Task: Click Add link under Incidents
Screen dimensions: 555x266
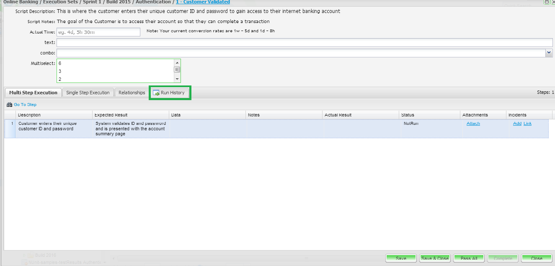Action: pos(517,124)
